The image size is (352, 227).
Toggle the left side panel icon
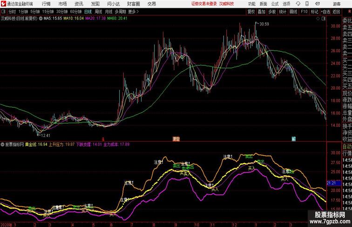[x=3, y=12]
